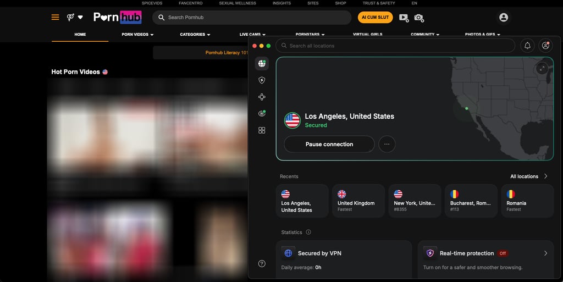Open the Real-time protection card chevron
This screenshot has height=282, width=563.
tap(546, 253)
